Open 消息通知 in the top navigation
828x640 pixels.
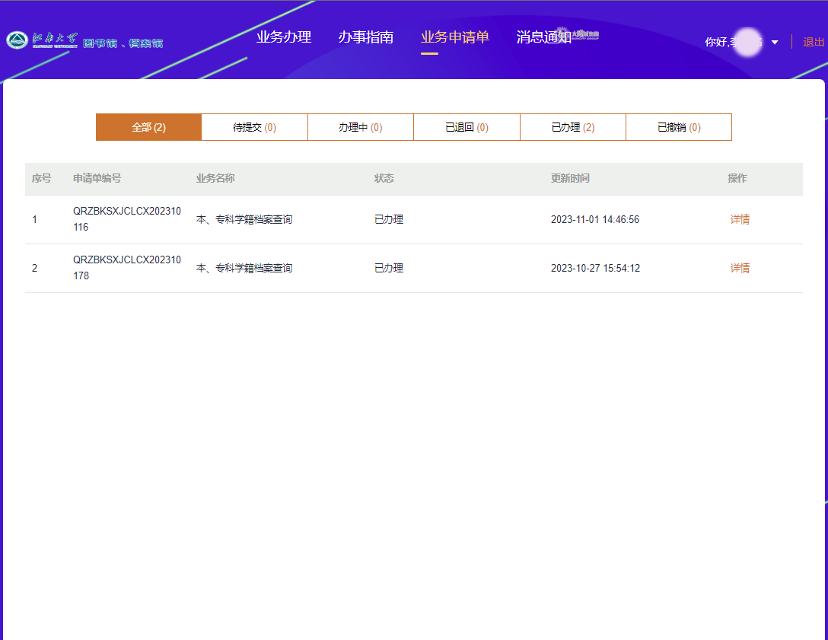543,37
